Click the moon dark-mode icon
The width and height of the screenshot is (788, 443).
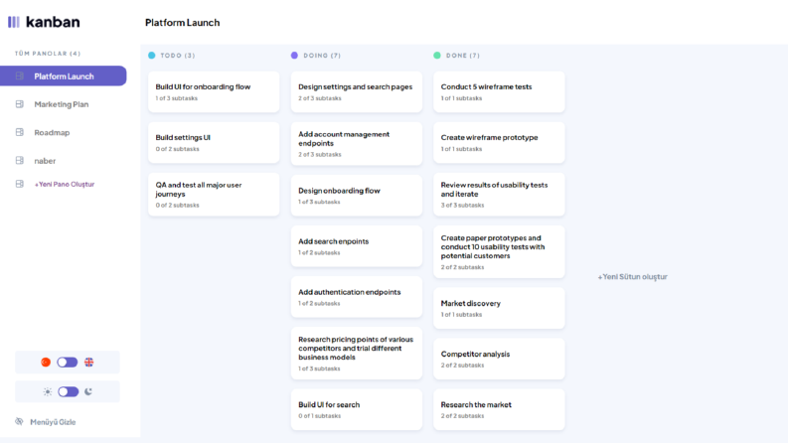pos(88,391)
